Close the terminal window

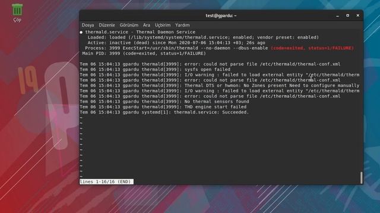tap(358, 15)
